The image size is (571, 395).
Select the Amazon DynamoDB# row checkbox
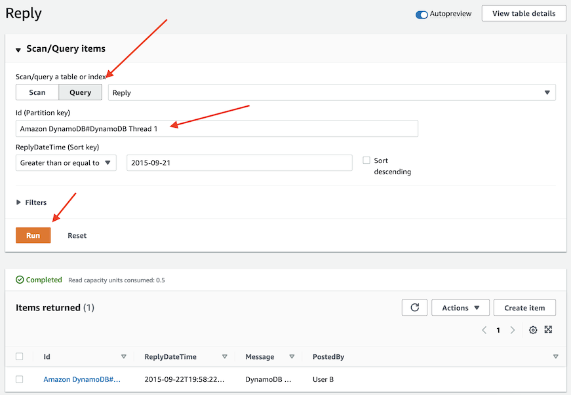point(19,379)
